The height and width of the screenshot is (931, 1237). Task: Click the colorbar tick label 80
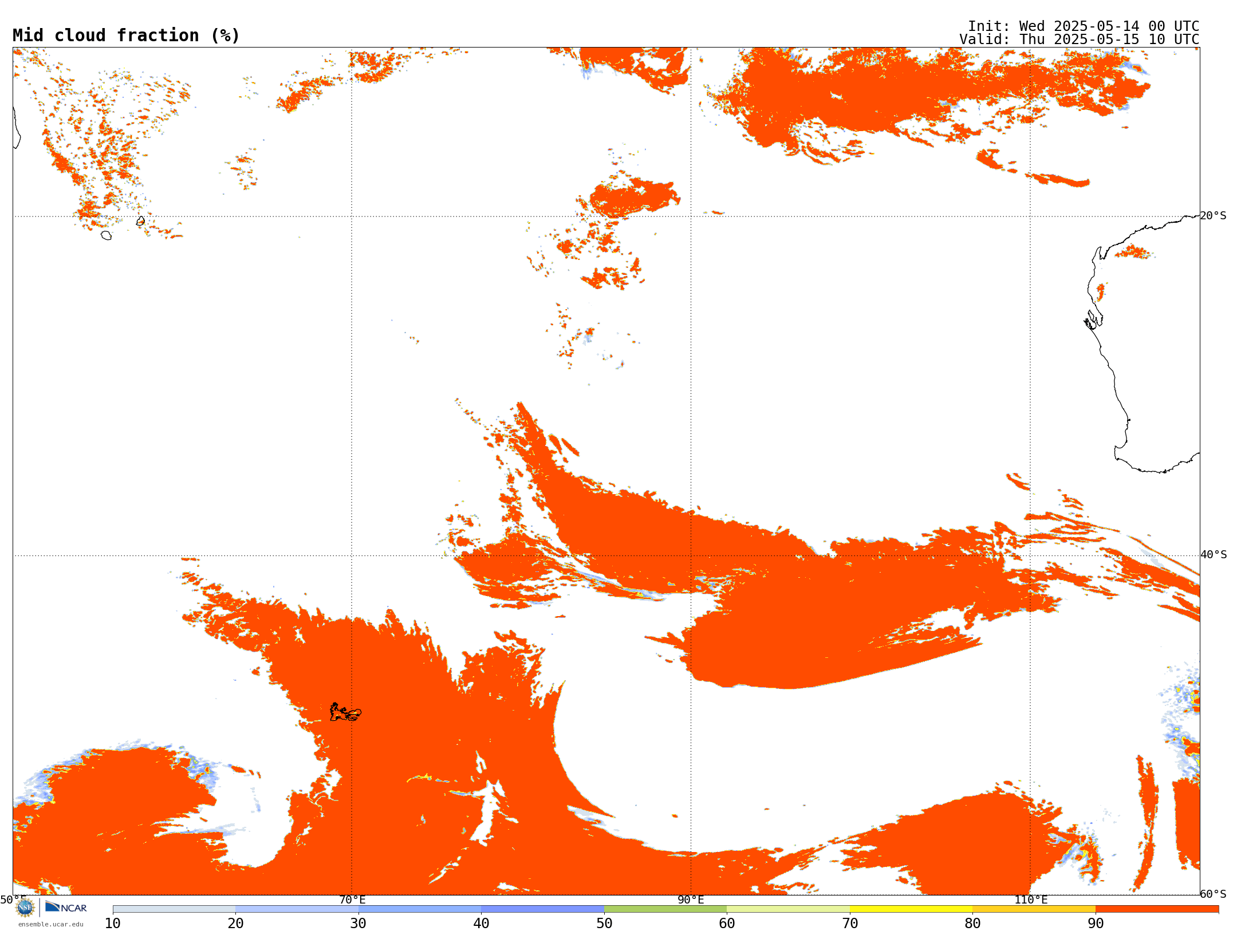point(973,924)
